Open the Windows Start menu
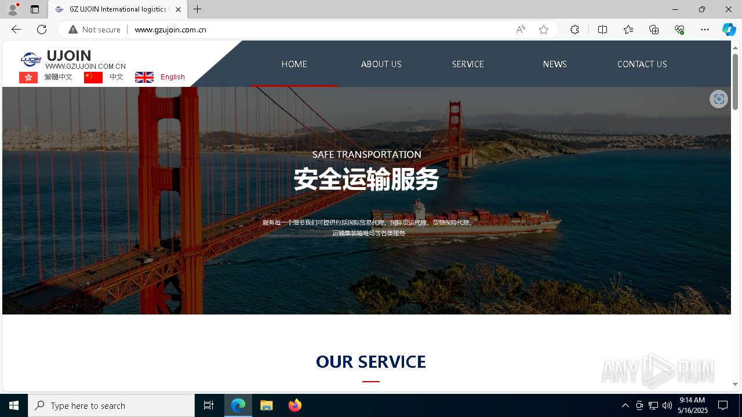The width and height of the screenshot is (742, 417). [x=14, y=405]
